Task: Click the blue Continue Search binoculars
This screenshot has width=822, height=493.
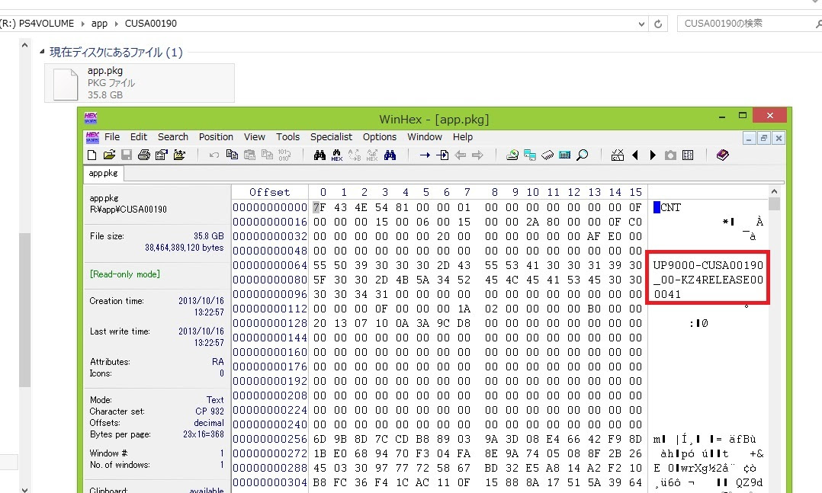Action: (x=390, y=155)
